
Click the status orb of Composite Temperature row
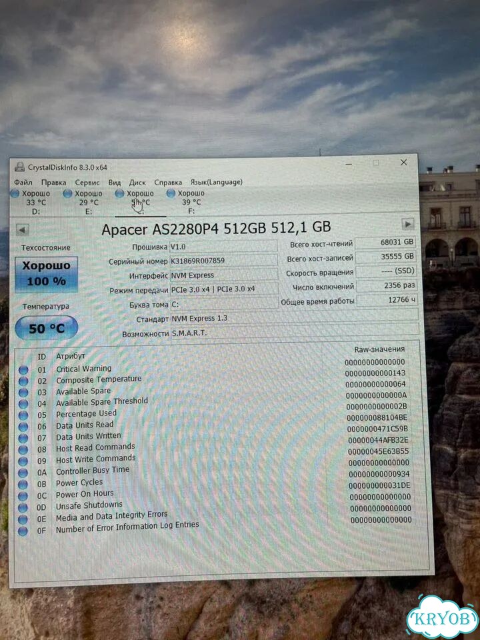(23, 381)
